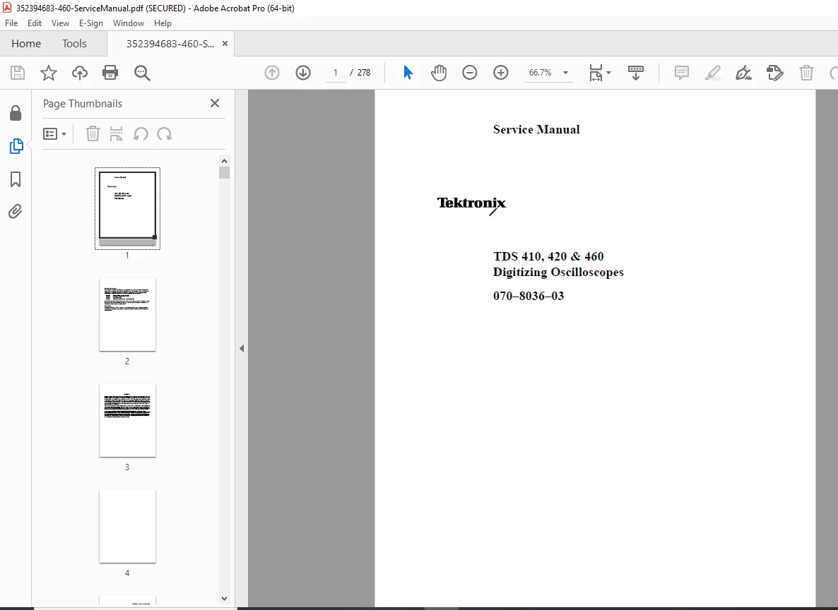Image resolution: width=838 pixels, height=610 pixels.
Task: Select page 3 thumbnail
Action: (x=127, y=421)
